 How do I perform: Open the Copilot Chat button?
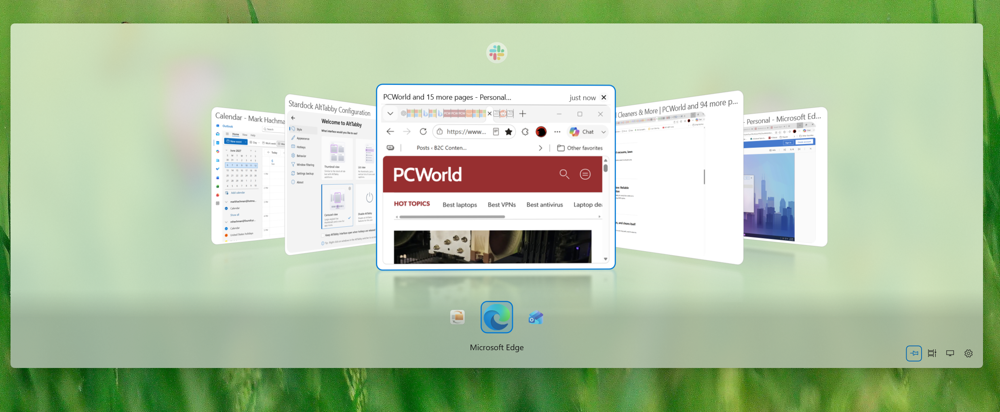pos(582,132)
